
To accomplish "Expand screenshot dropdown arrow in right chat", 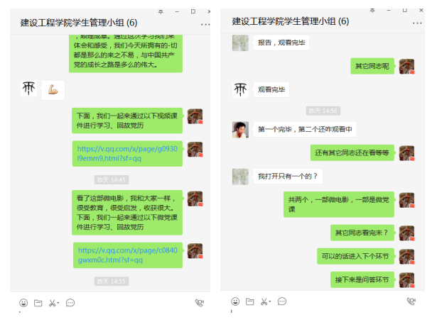I will tap(270, 301).
